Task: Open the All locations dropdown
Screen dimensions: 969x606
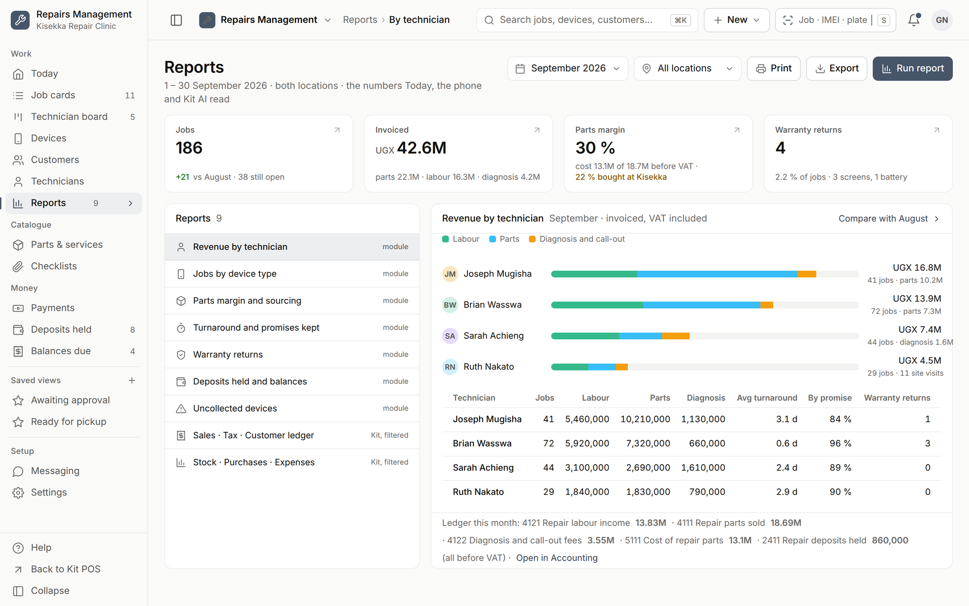Action: click(687, 69)
